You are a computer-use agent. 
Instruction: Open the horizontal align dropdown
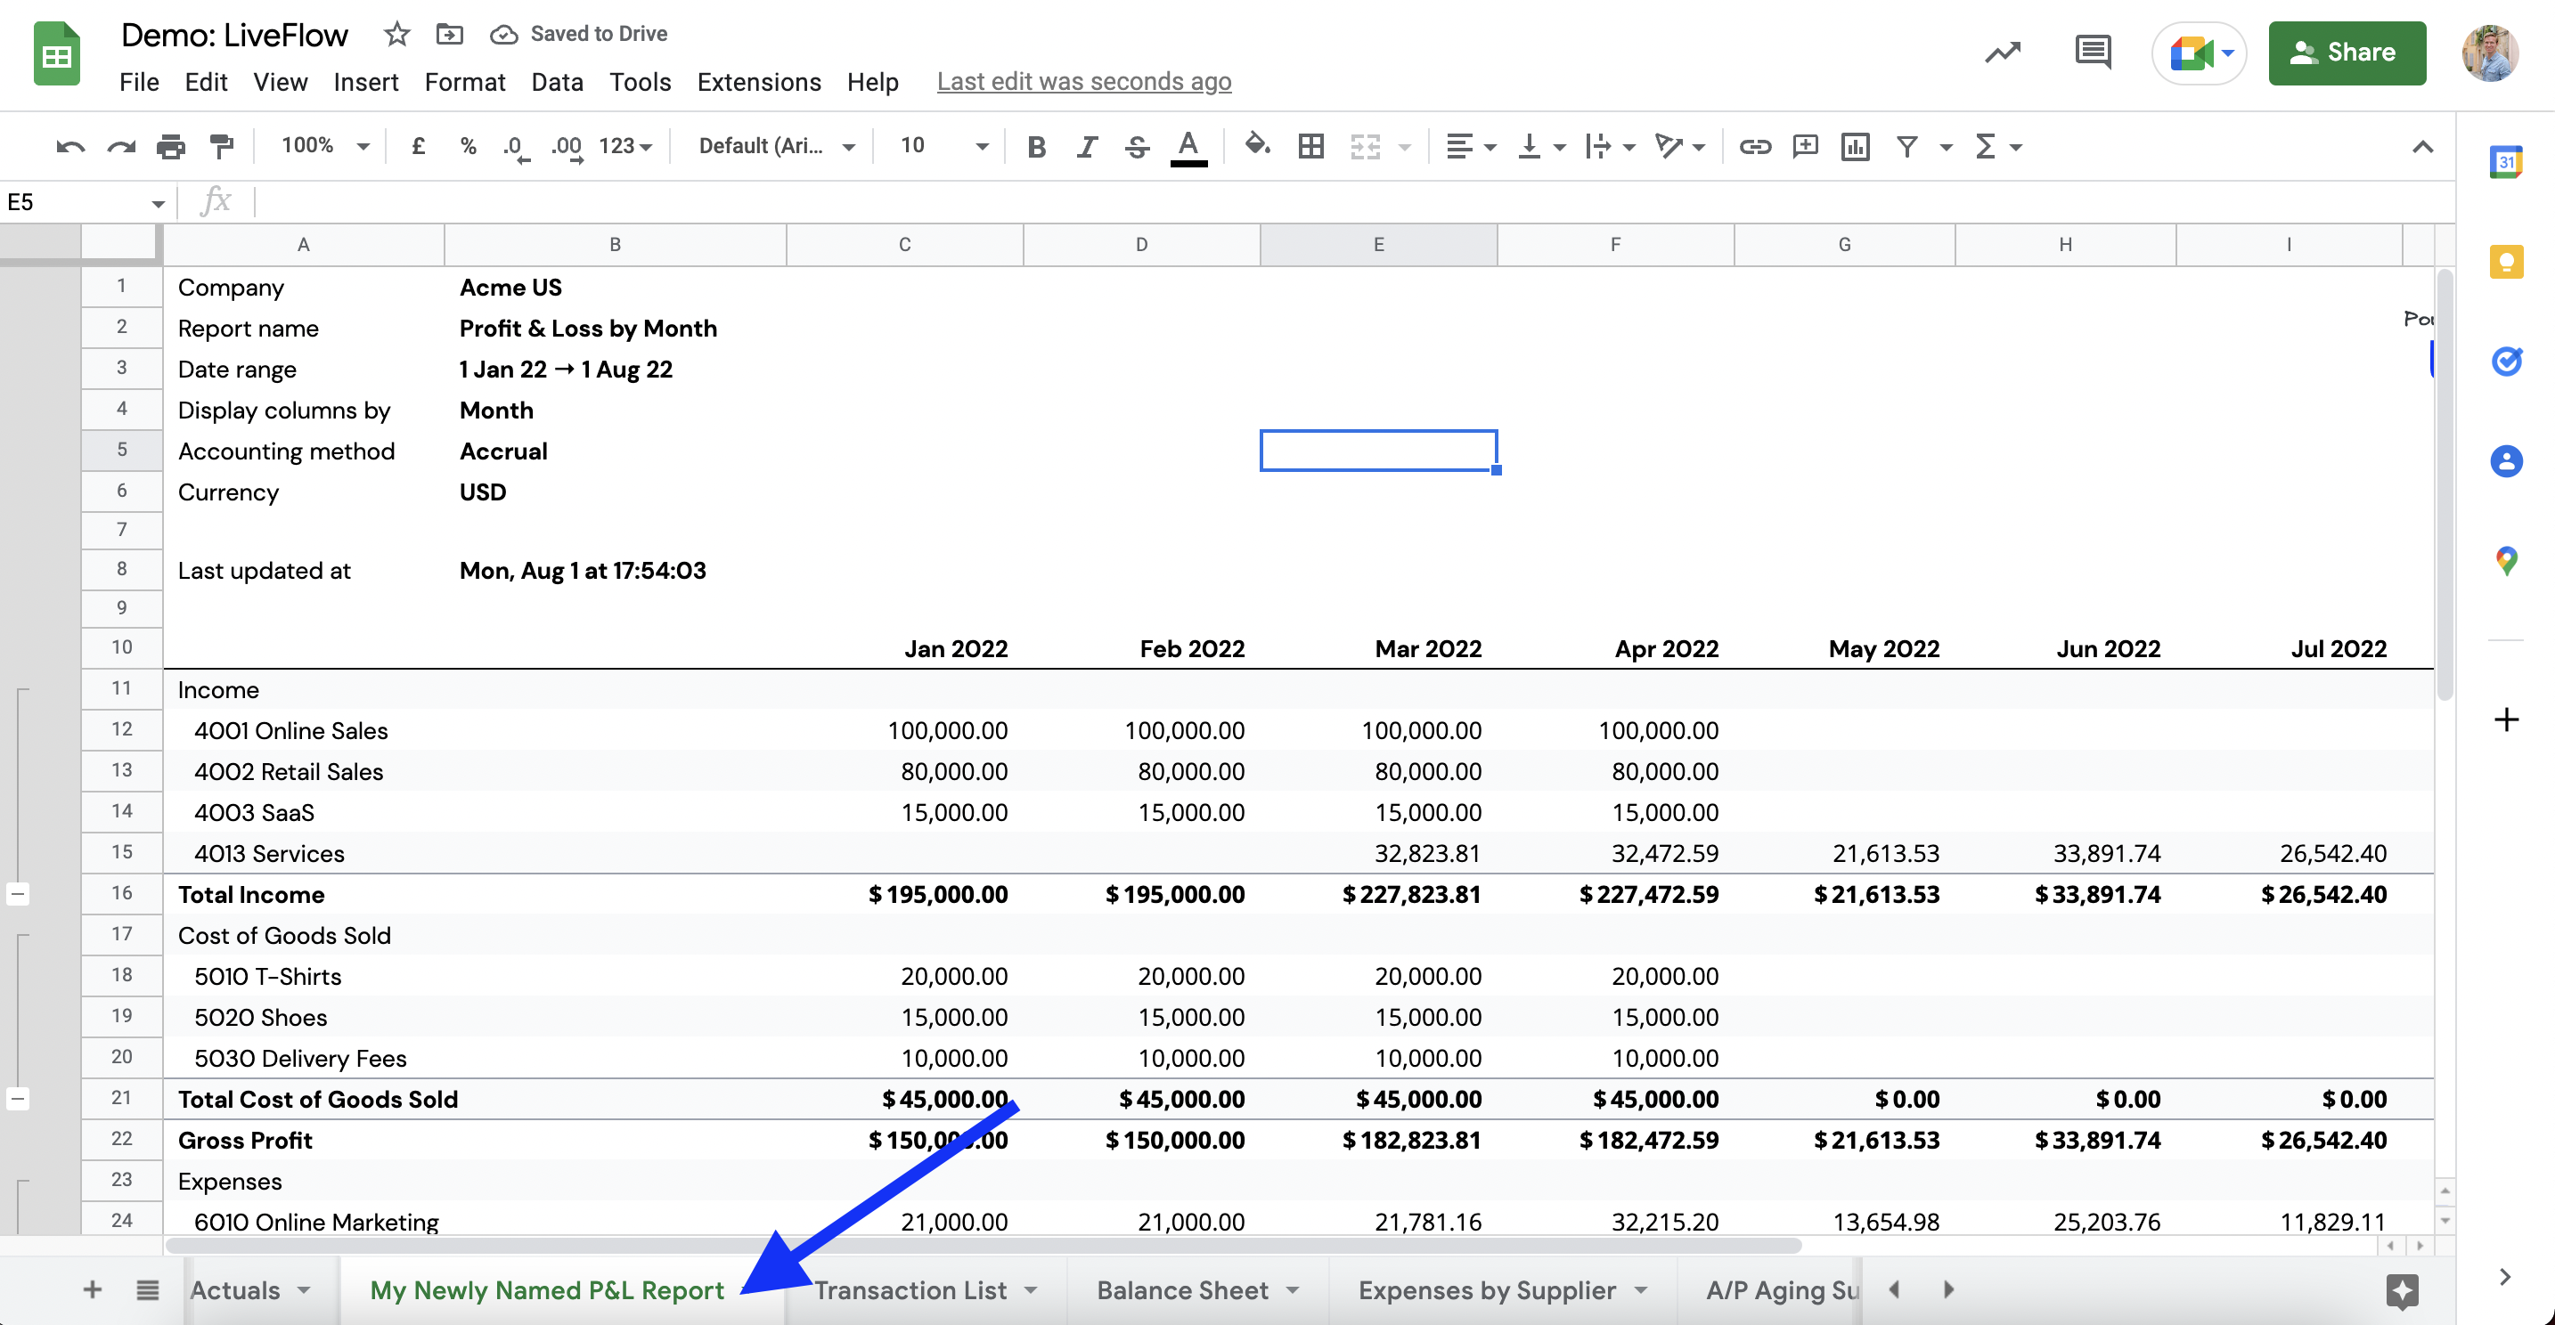tap(1470, 147)
